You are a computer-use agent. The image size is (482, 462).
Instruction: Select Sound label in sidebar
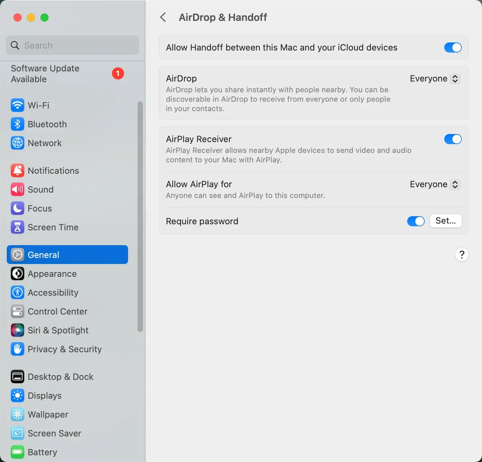coord(41,190)
